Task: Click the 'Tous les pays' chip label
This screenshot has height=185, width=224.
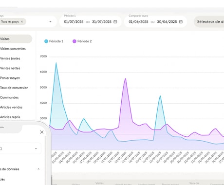Action: [x=10, y=21]
